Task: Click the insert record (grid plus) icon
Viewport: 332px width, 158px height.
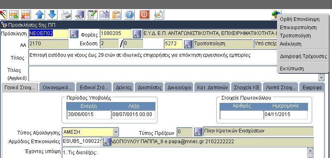Action: (x=14, y=15)
